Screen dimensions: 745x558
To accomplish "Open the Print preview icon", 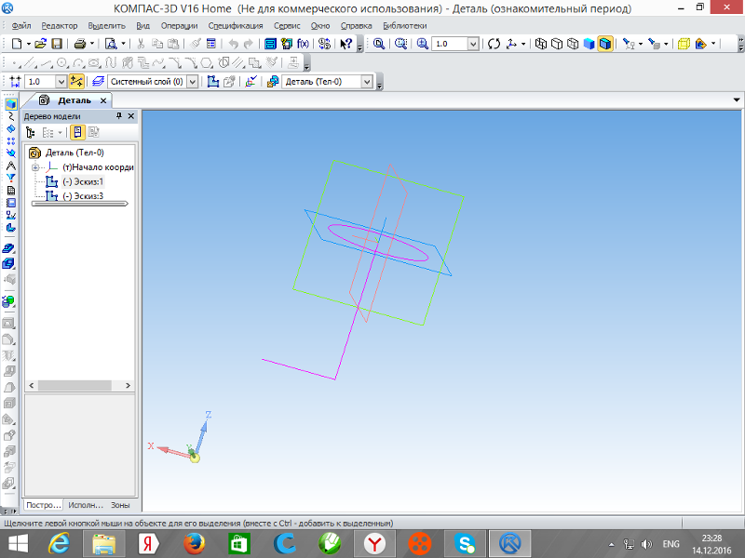I will click(111, 44).
